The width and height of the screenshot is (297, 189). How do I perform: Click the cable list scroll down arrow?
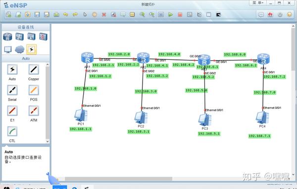(x=48, y=141)
